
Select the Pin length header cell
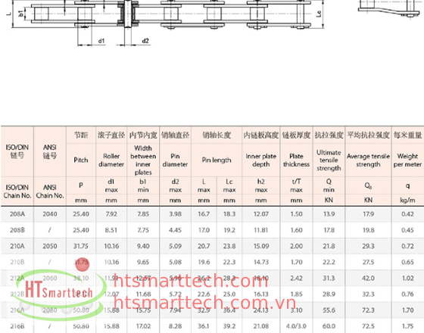pos(217,160)
